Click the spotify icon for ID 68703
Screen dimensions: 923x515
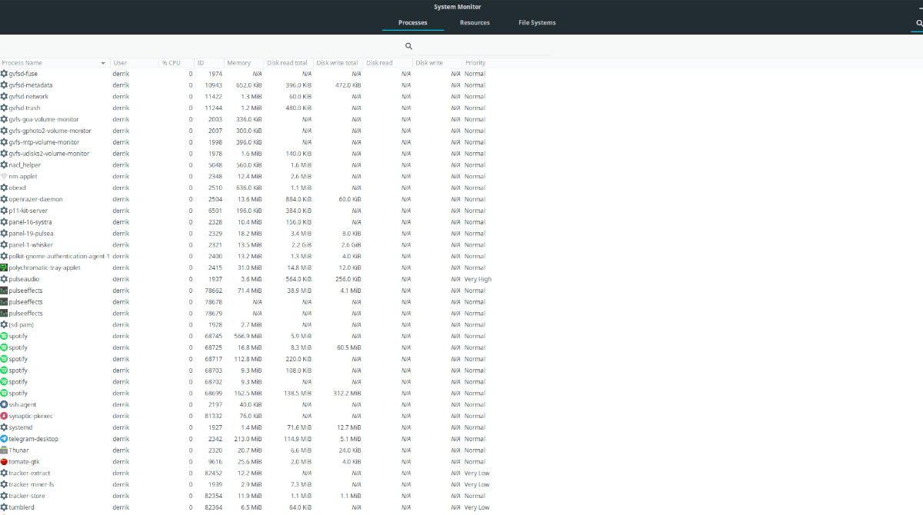[4, 370]
